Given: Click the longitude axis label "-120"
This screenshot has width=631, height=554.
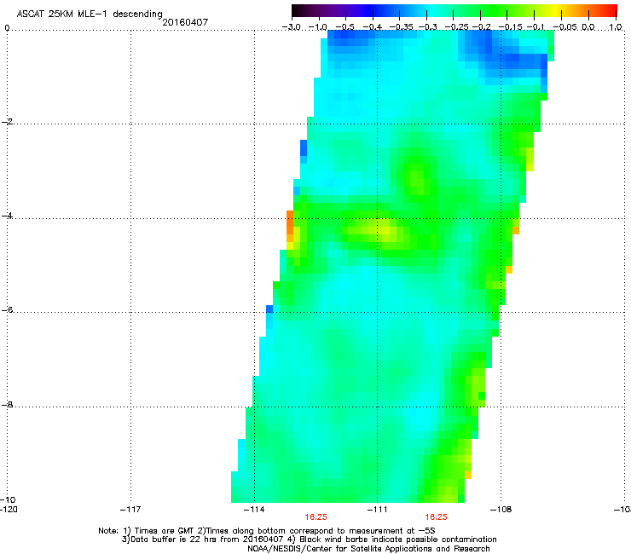Looking at the screenshot, I should [9, 510].
